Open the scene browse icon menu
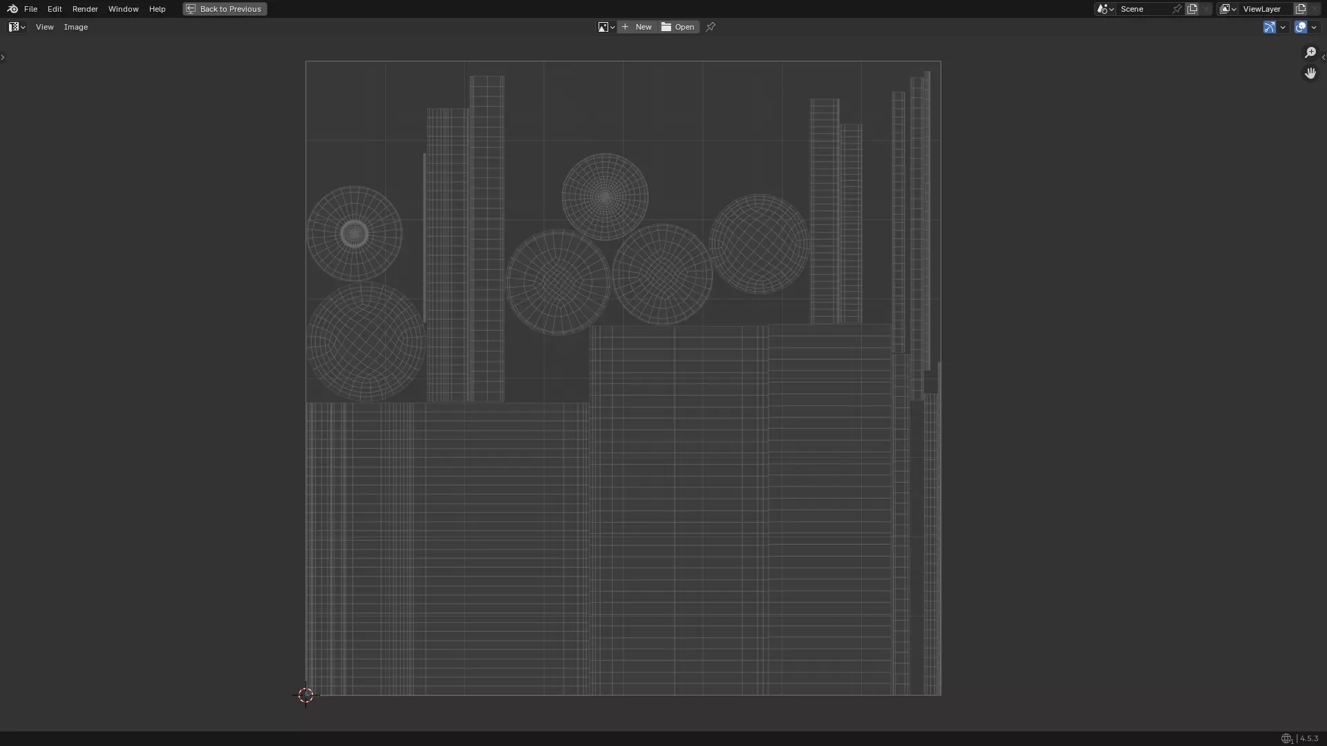Screen dimensions: 1327x746 tap(1104, 9)
